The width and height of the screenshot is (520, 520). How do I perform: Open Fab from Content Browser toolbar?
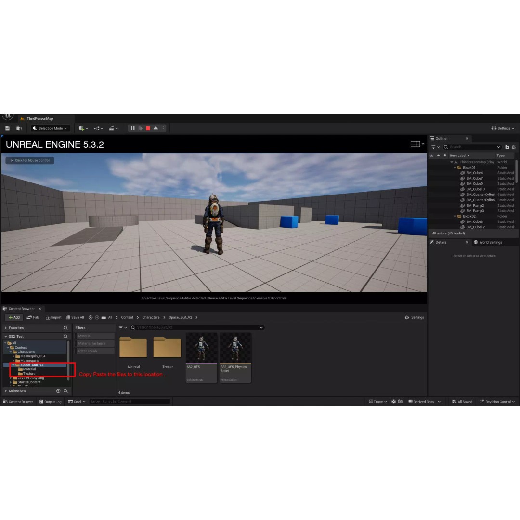[33, 317]
